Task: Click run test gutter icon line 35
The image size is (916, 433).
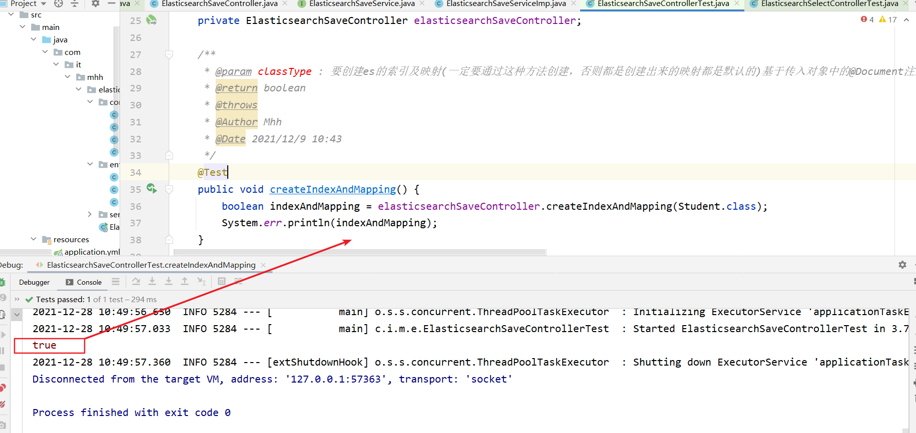Action: pyautogui.click(x=151, y=189)
